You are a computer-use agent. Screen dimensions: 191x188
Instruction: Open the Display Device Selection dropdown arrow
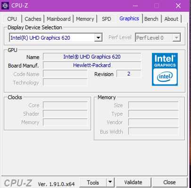(98, 38)
